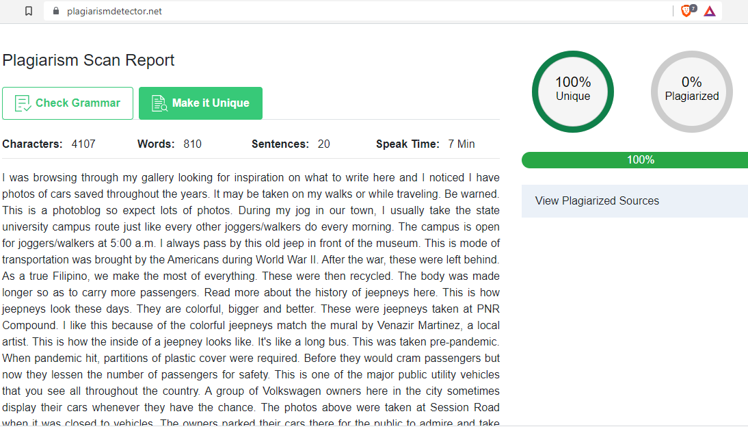Click the Sentences count label
This screenshot has height=429, width=748.
click(280, 144)
